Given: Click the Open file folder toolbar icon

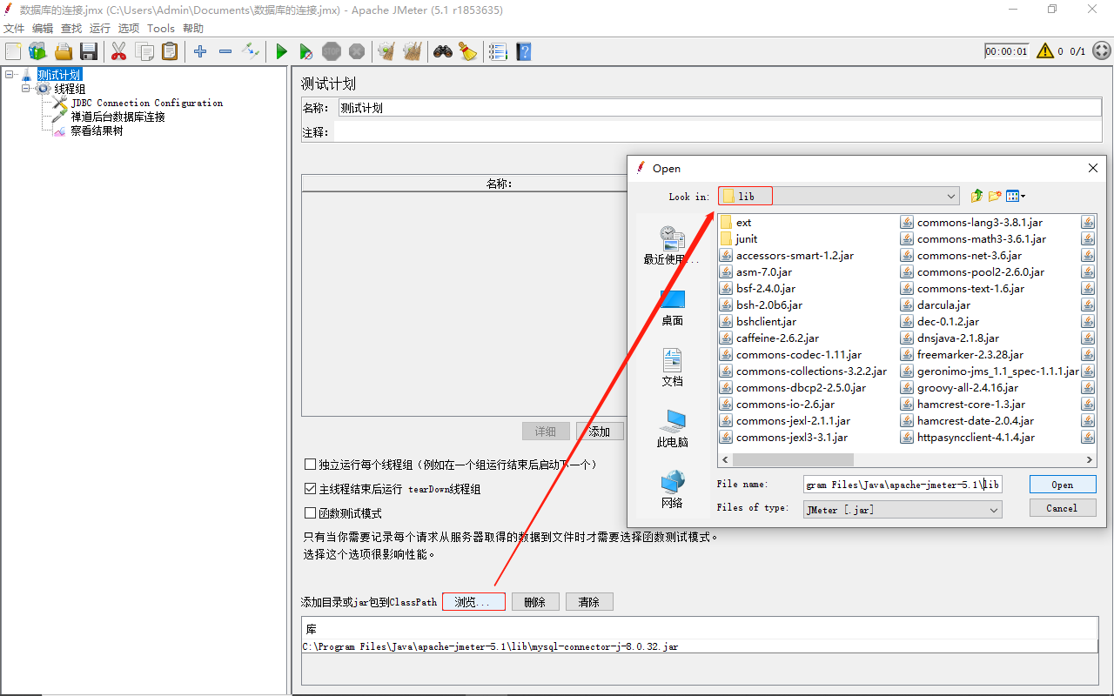Looking at the screenshot, I should click(x=64, y=51).
